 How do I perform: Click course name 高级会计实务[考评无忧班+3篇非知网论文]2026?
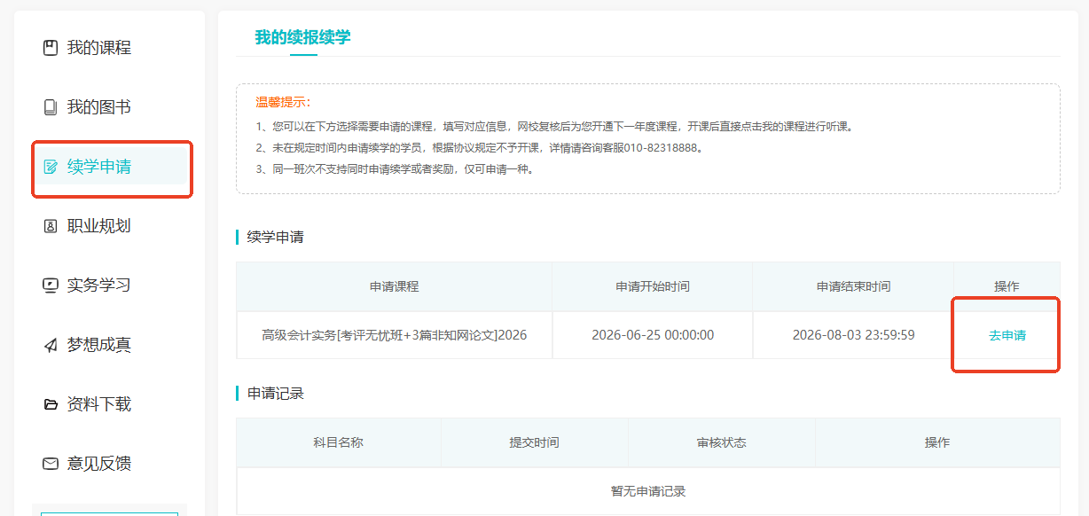click(x=394, y=335)
